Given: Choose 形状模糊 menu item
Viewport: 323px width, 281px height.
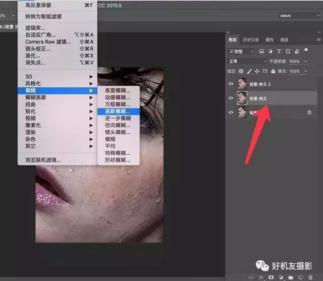Looking at the screenshot, I should coord(119,160).
